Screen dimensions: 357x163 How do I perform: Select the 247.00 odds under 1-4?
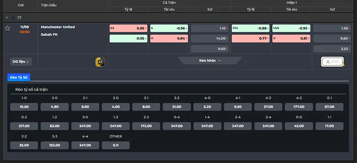pyautogui.click(x=207, y=126)
